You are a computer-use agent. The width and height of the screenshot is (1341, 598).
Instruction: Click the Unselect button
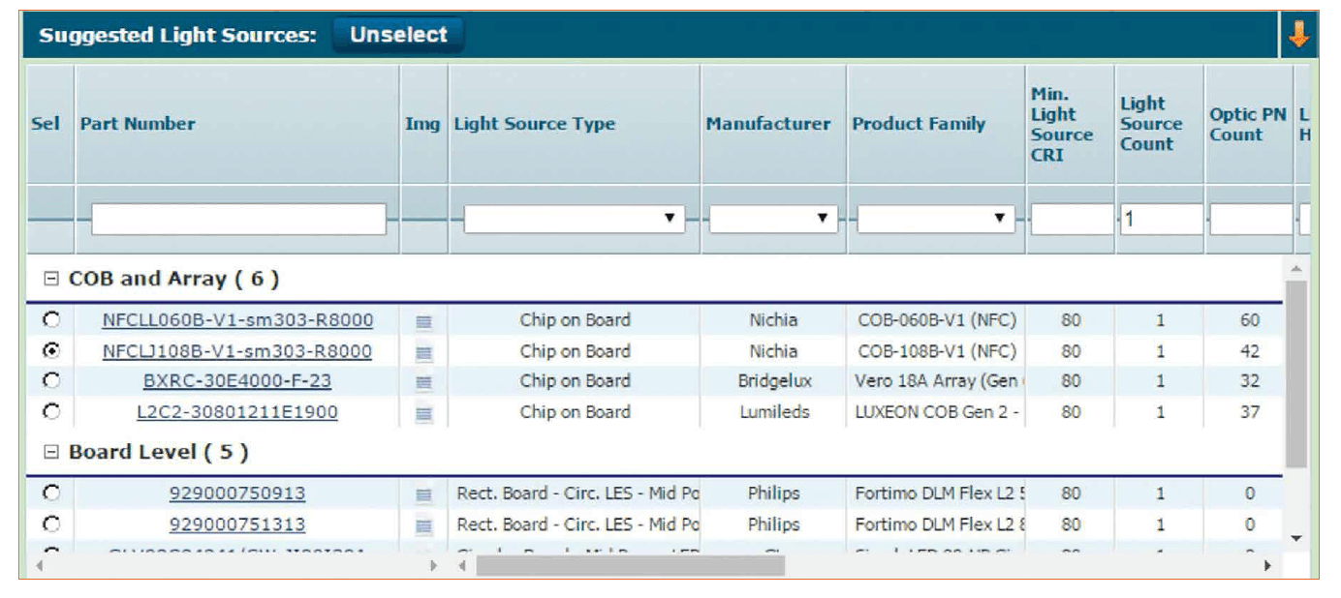click(398, 35)
